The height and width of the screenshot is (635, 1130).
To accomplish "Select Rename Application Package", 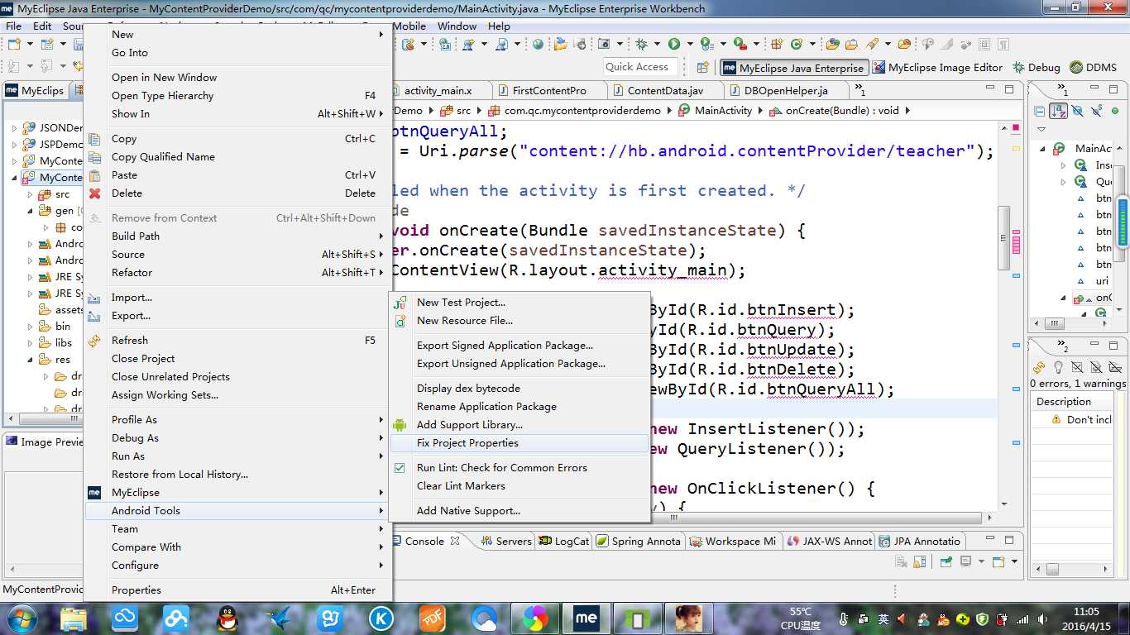I will [x=520, y=407].
